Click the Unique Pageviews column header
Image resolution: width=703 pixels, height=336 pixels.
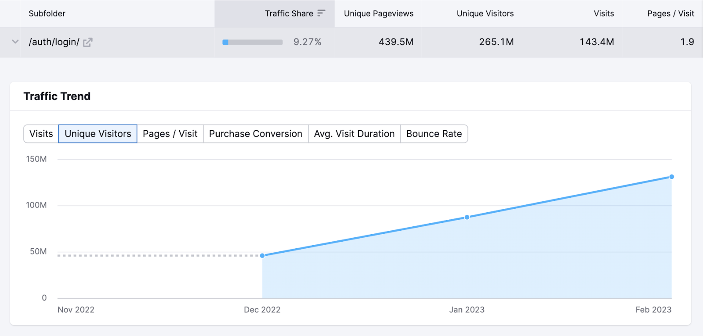tap(378, 14)
